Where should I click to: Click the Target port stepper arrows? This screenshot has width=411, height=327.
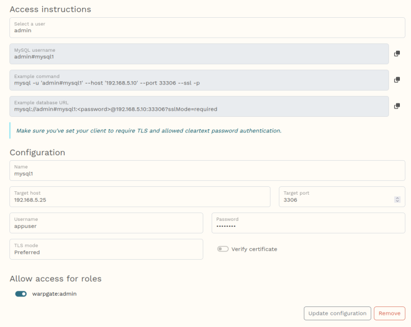click(397, 200)
